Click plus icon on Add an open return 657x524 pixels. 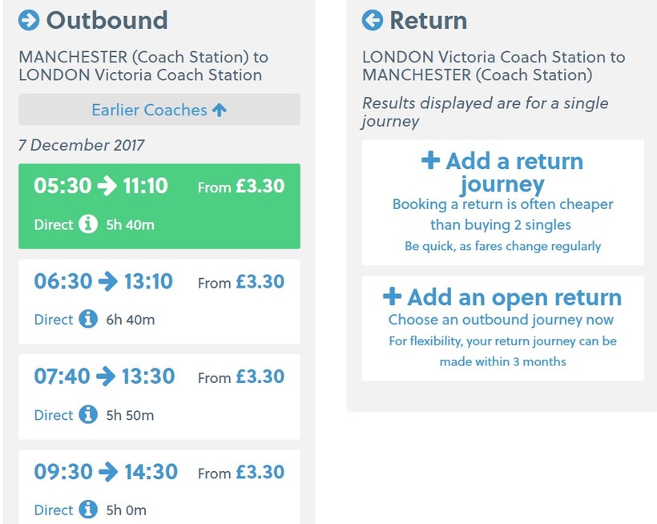click(392, 296)
